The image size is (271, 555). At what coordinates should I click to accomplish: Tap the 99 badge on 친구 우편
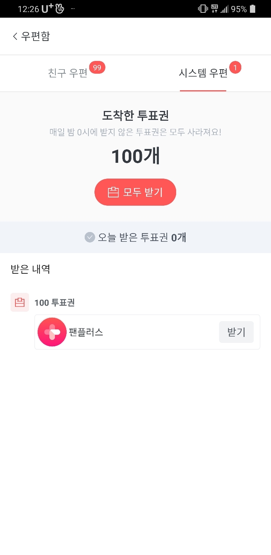(x=97, y=68)
